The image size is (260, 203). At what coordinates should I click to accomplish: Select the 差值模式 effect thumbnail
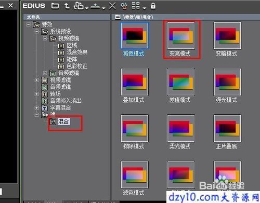(181, 82)
